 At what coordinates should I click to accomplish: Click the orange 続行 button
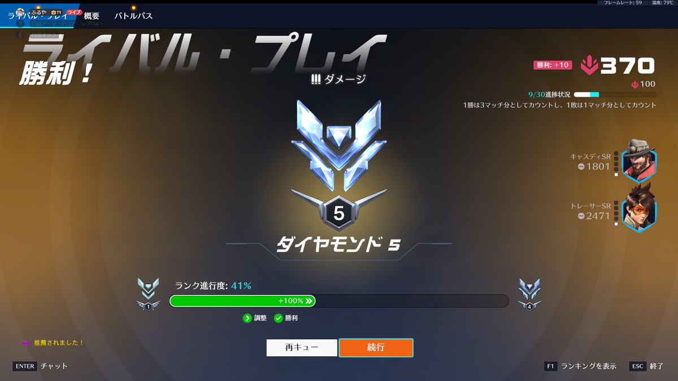tap(376, 348)
